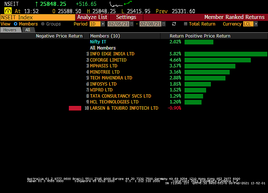Image resolution: width=268 pixels, height=193 pixels.
Task: Click the 3.57% return for MPHASIS
Action: (175, 66)
